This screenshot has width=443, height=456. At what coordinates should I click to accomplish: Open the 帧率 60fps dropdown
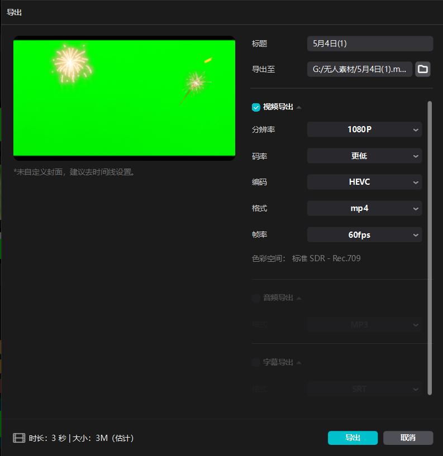coord(364,235)
